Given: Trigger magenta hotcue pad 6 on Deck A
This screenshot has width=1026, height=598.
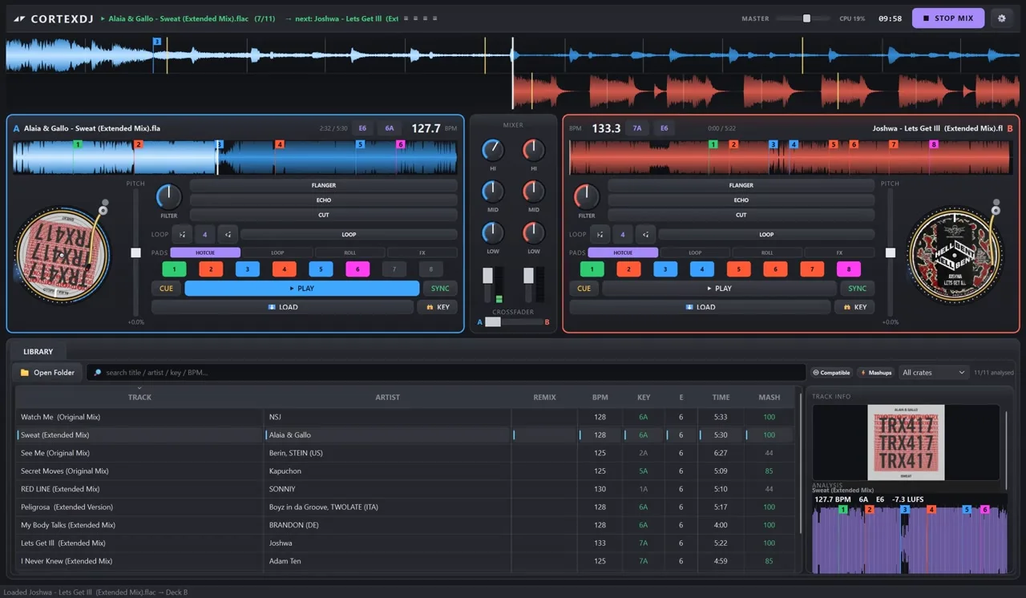Looking at the screenshot, I should point(357,269).
